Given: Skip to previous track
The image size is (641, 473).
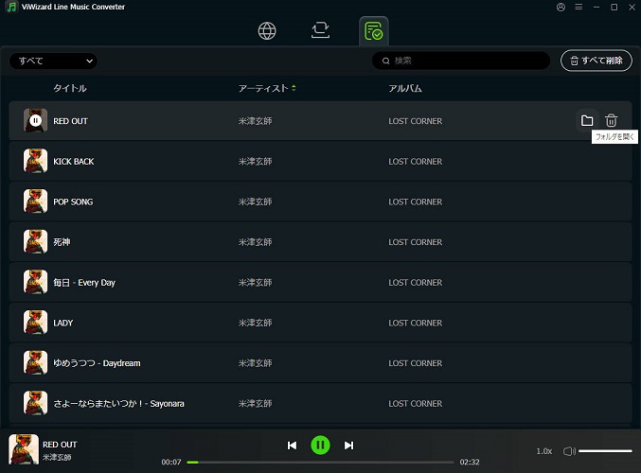Looking at the screenshot, I should [292, 446].
